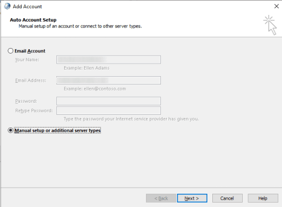Click the ellen@contoso.com example text

click(105, 89)
